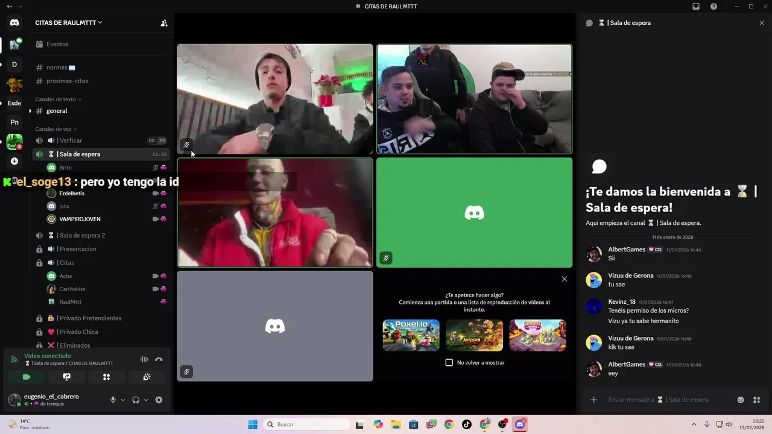
Task: Open the server labeled D
Action: click(14, 64)
